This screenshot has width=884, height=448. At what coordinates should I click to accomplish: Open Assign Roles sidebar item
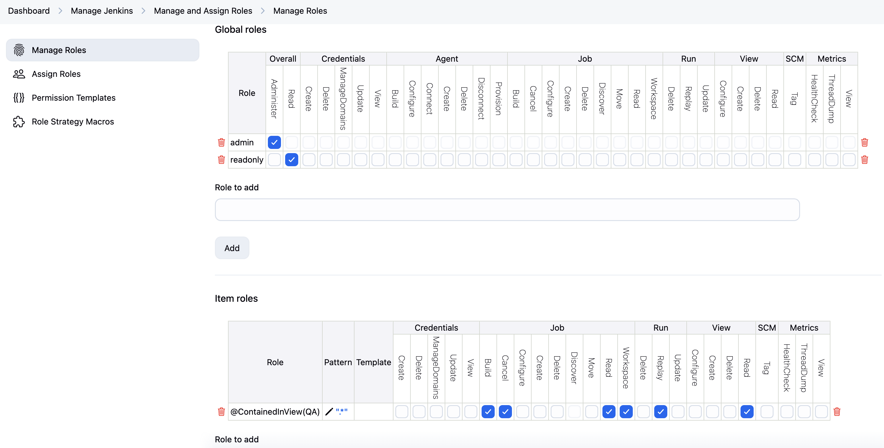[56, 74]
